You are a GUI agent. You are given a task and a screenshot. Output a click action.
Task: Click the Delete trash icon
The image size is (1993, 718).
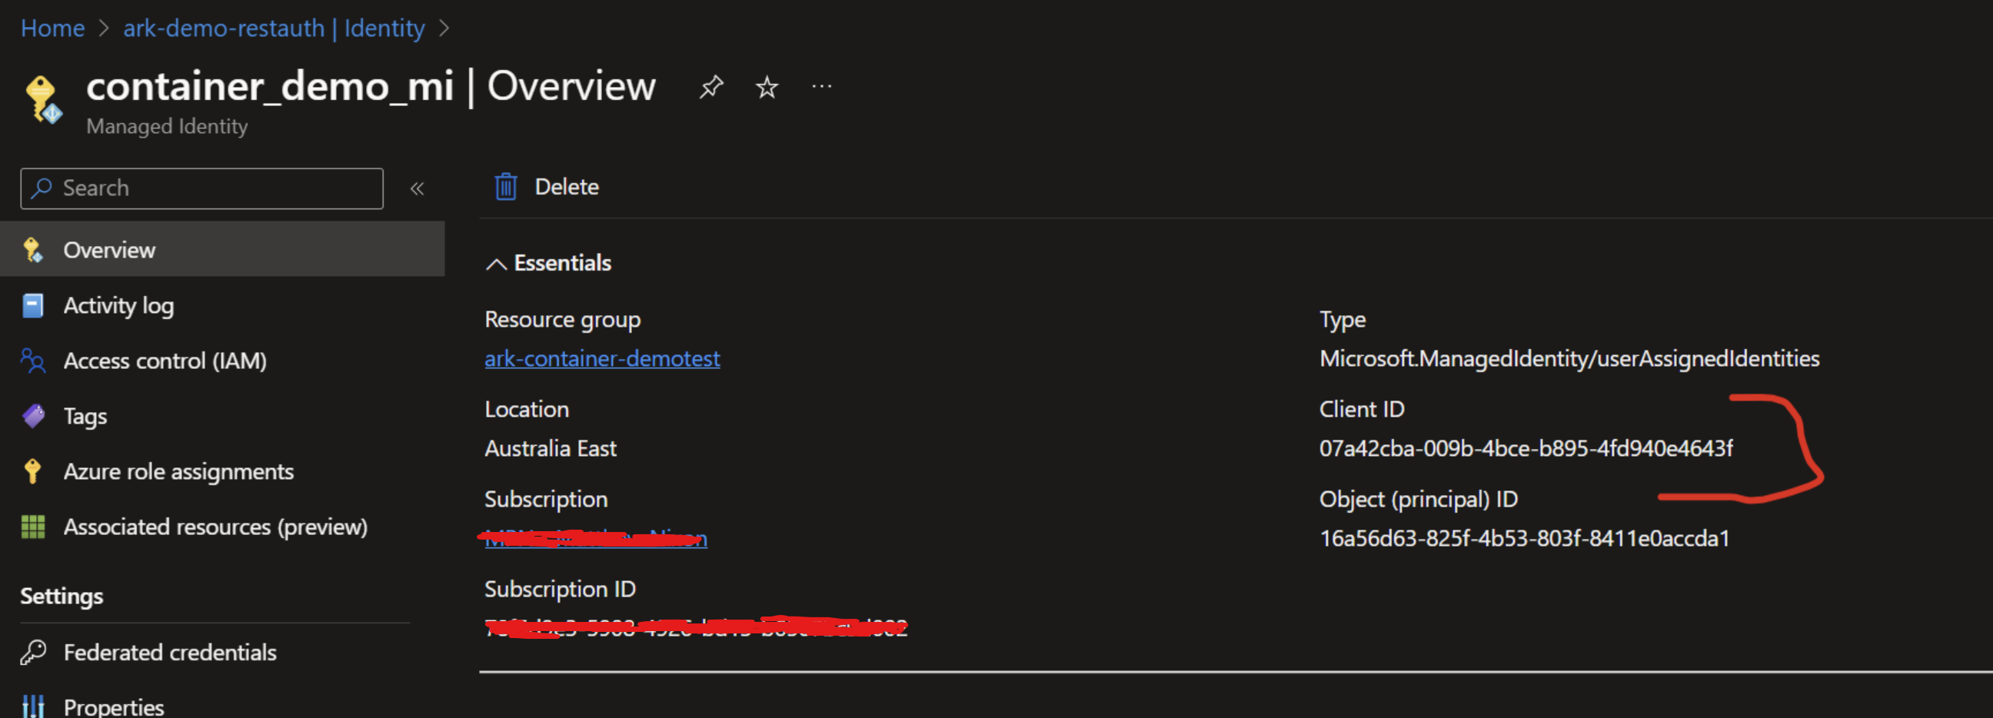(x=506, y=187)
